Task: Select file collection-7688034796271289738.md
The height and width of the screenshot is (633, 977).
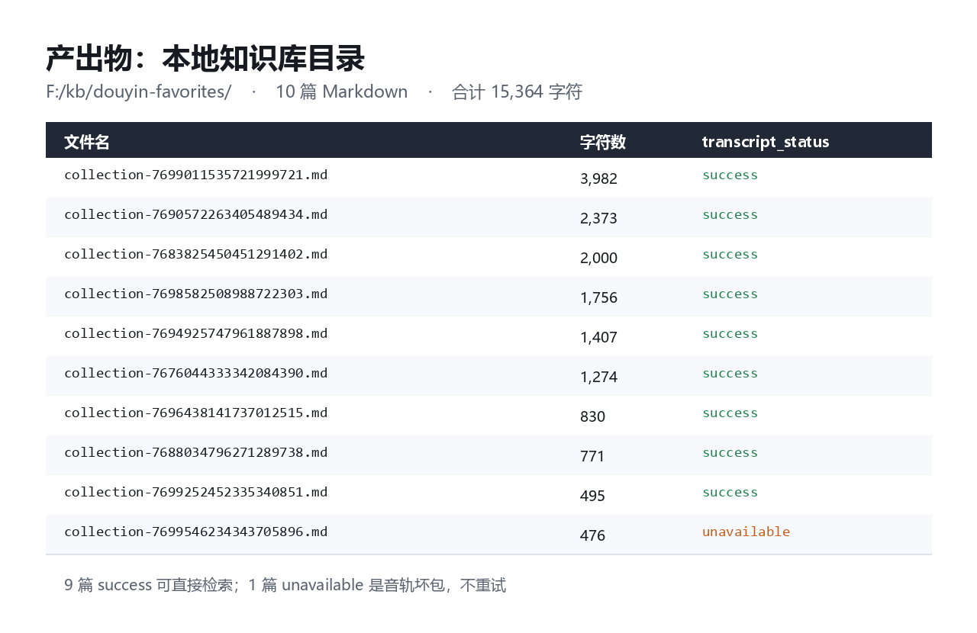Action: pos(196,452)
